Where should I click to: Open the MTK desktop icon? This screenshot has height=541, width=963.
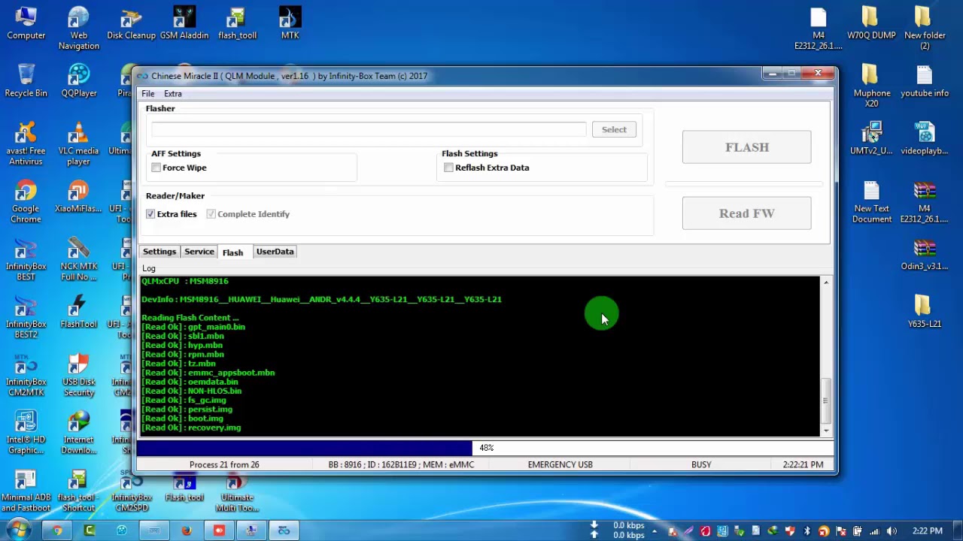[290, 23]
